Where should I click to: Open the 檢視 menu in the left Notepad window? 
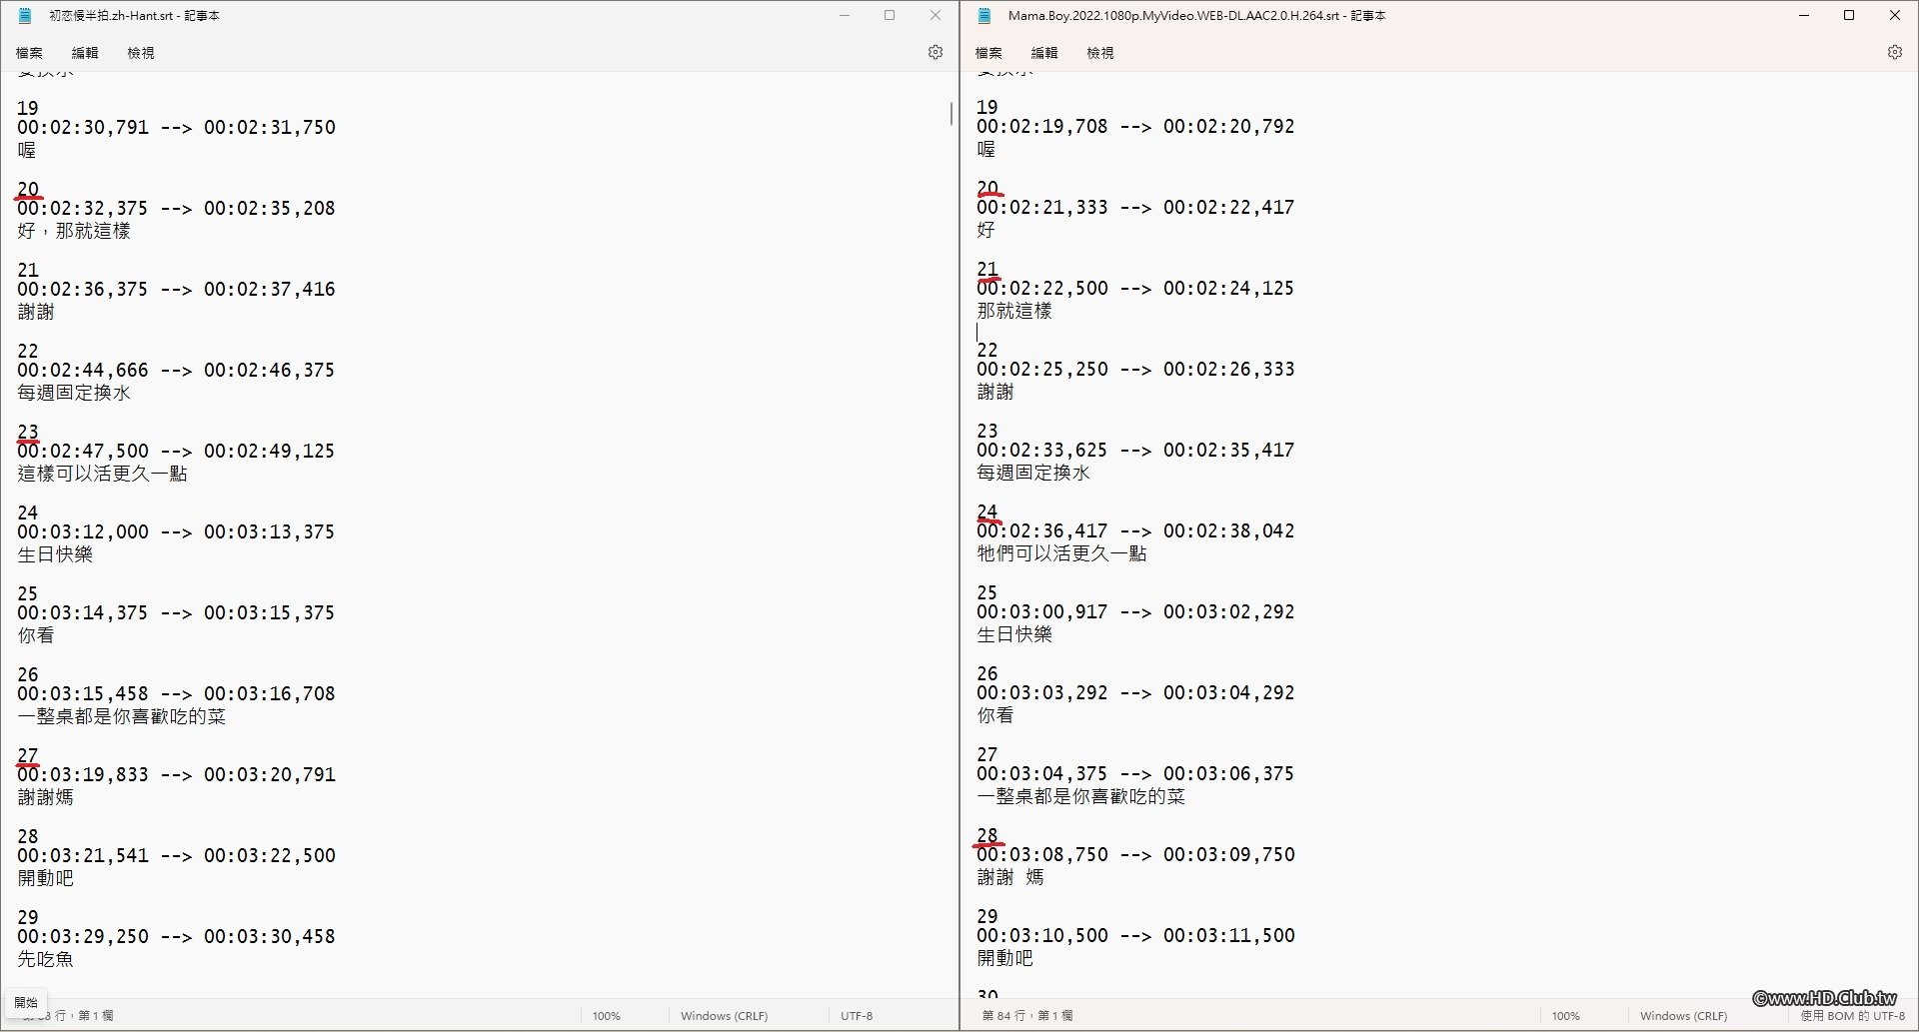tap(141, 53)
